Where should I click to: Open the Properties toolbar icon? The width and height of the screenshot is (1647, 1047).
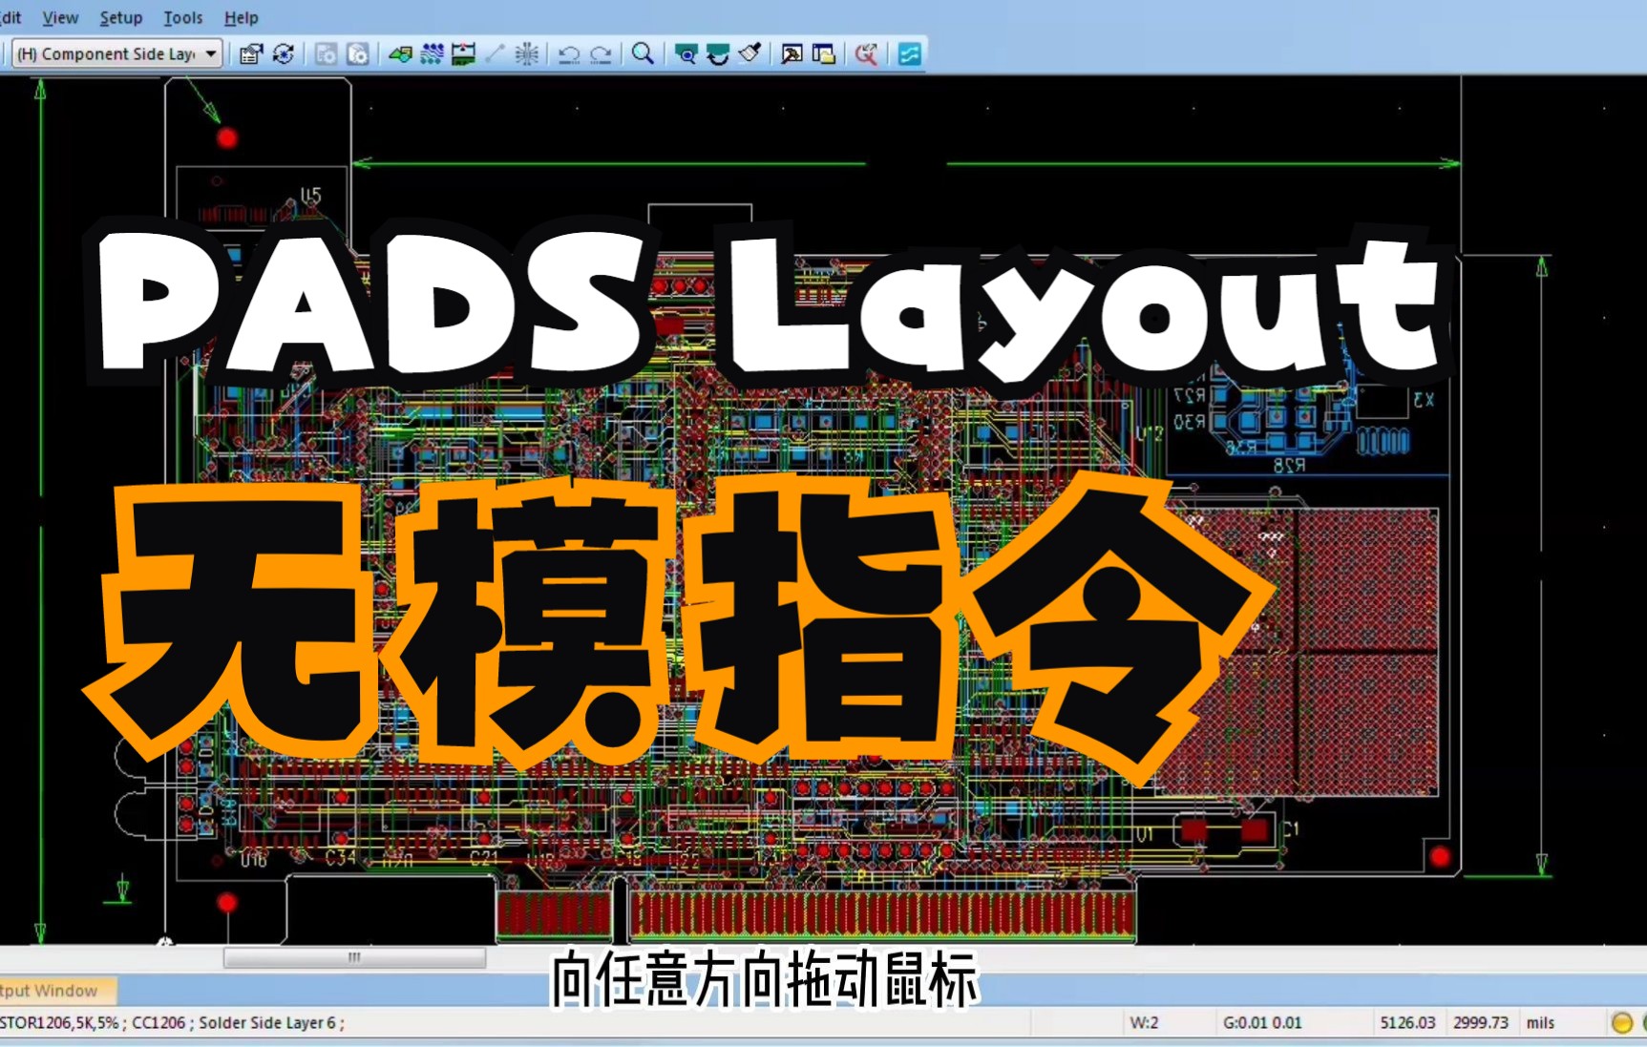[x=251, y=53]
